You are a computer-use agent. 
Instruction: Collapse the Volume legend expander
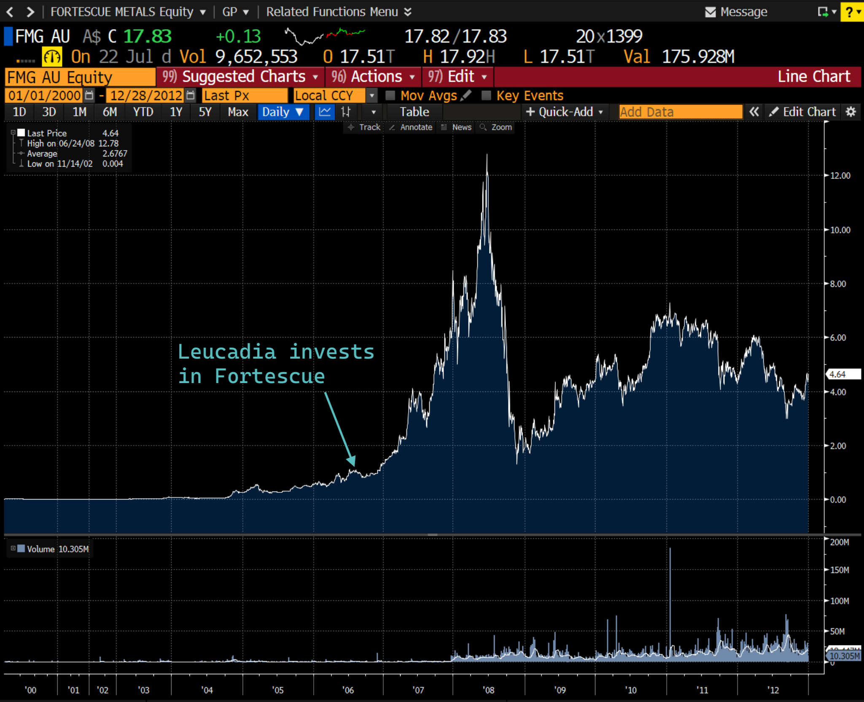13,548
